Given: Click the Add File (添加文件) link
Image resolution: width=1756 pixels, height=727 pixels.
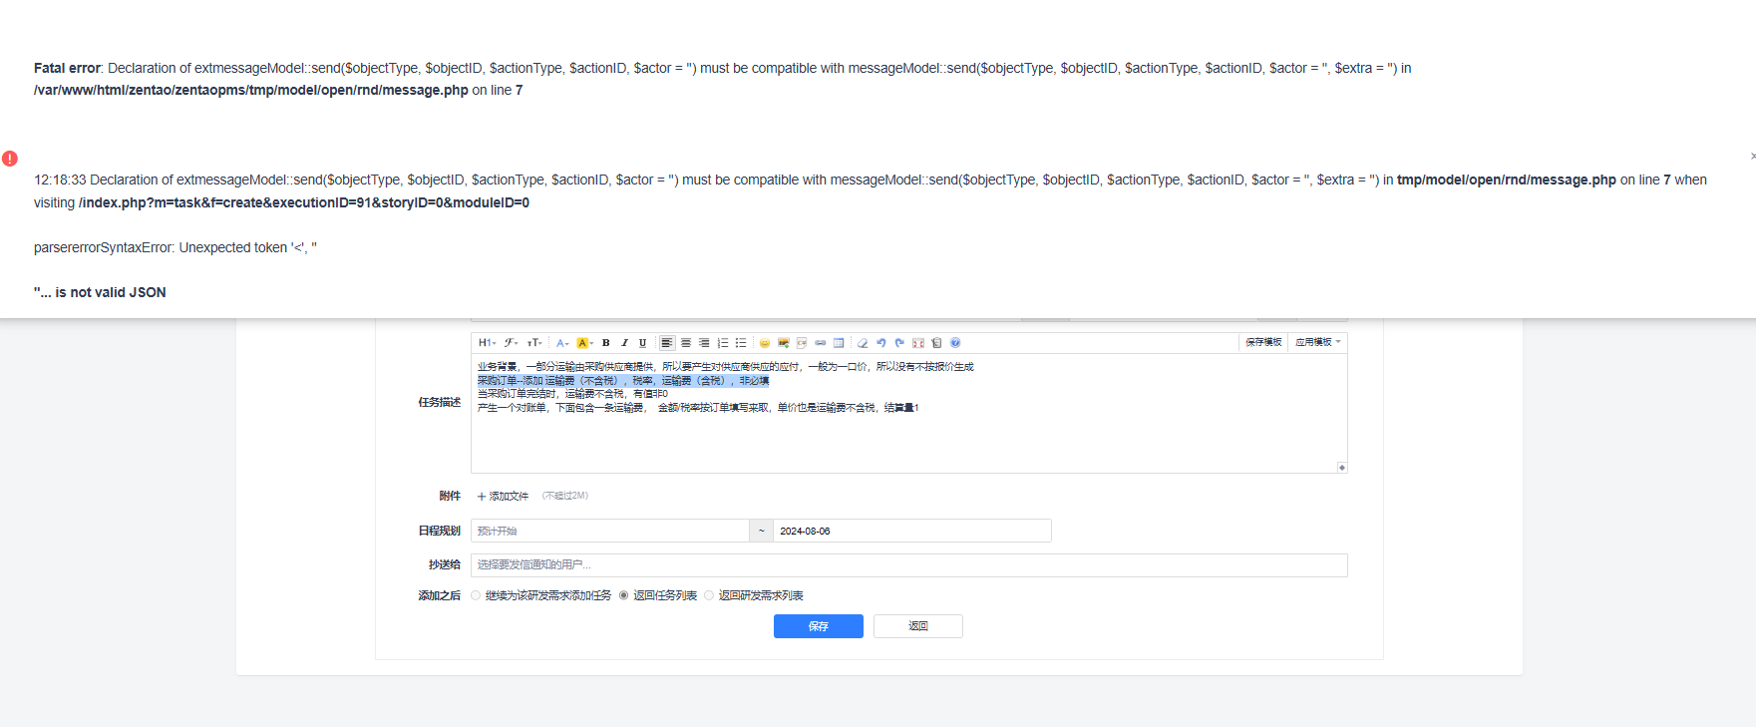Looking at the screenshot, I should click(x=503, y=497).
